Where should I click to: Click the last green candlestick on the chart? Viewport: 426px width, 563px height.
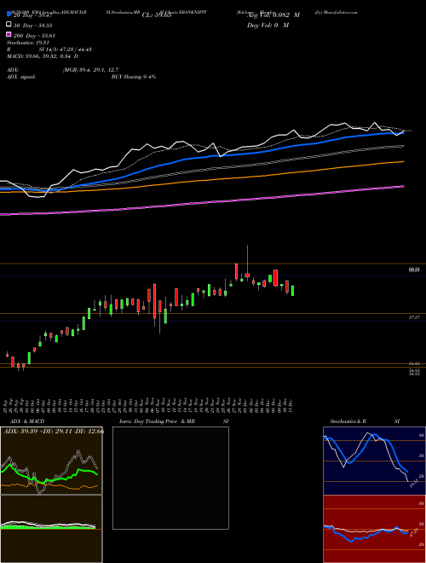click(293, 291)
